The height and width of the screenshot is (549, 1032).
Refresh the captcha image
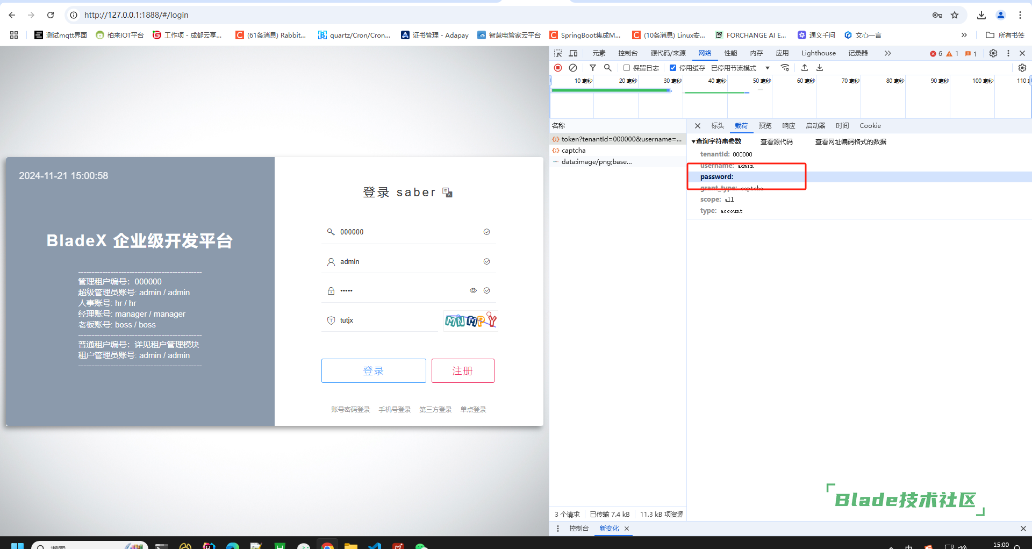pyautogui.click(x=470, y=320)
